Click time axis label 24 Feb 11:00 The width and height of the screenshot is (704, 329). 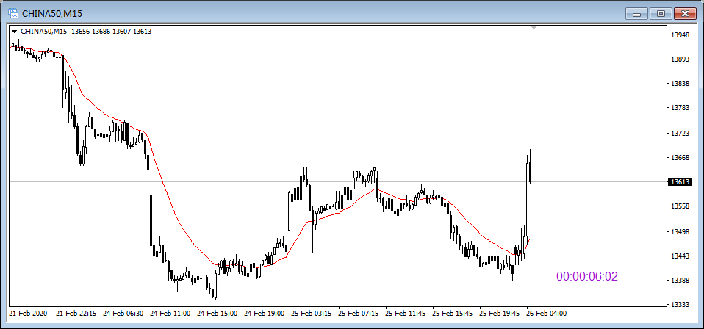[170, 313]
